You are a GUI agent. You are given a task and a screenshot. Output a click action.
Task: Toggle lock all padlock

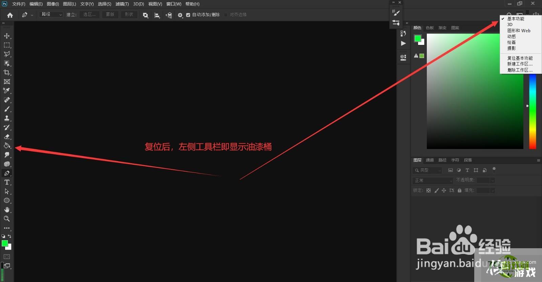click(x=459, y=190)
